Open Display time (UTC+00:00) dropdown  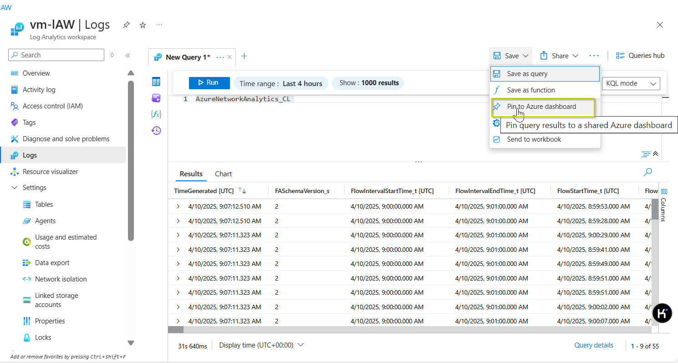(261, 345)
